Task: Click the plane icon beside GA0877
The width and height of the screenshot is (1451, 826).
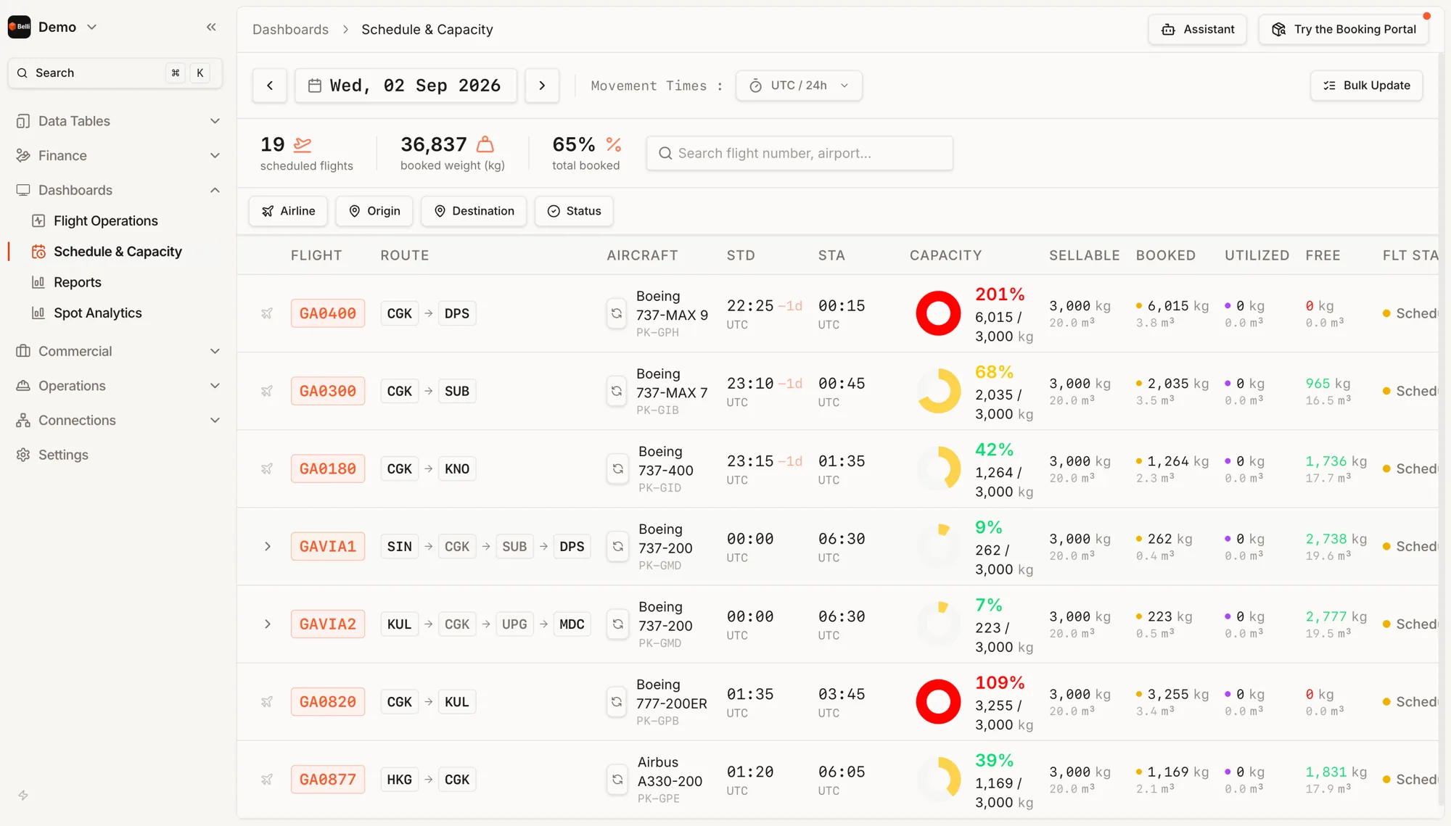Action: point(267,779)
